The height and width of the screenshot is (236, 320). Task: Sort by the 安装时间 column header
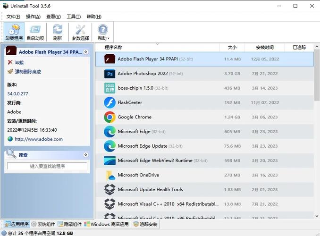[265, 47]
